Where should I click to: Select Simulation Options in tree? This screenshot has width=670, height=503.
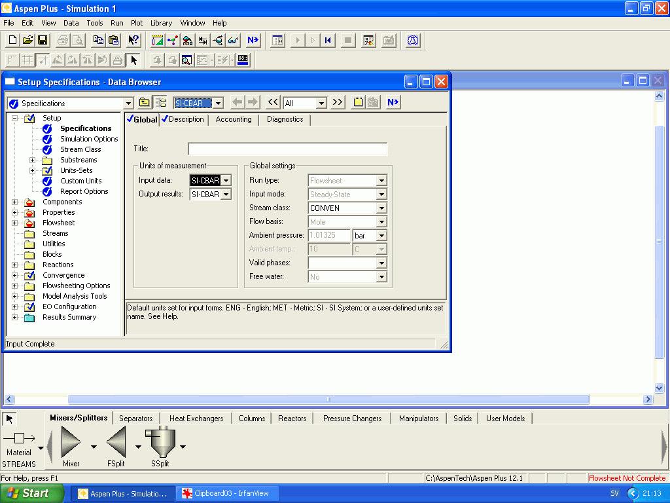[x=89, y=139]
